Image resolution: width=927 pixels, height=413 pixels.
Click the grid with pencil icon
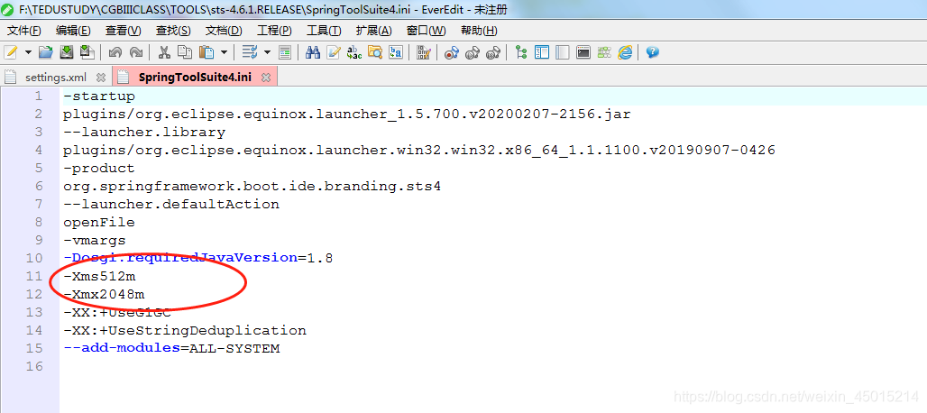(423, 52)
